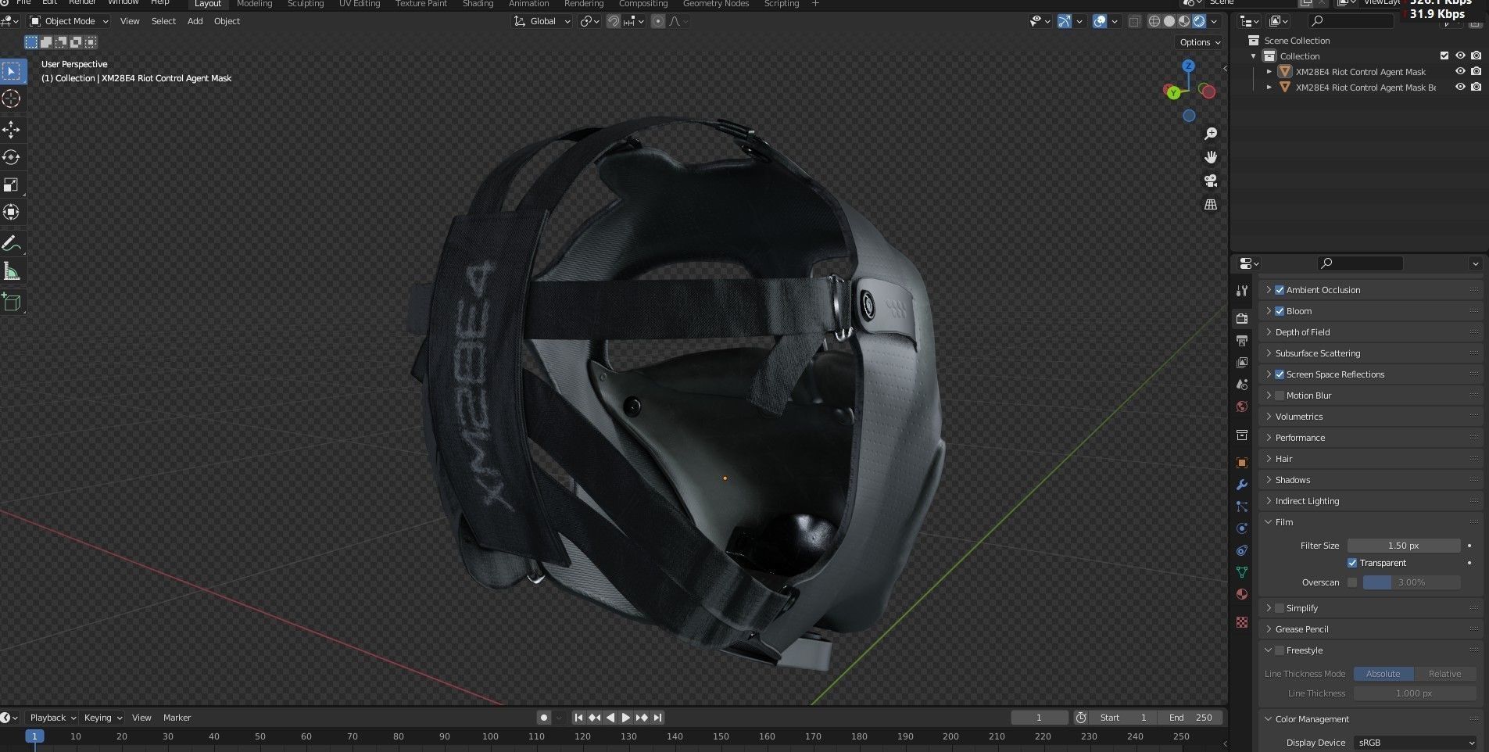The width and height of the screenshot is (1489, 752).
Task: Select the Move tool in the toolbar
Action: click(12, 130)
